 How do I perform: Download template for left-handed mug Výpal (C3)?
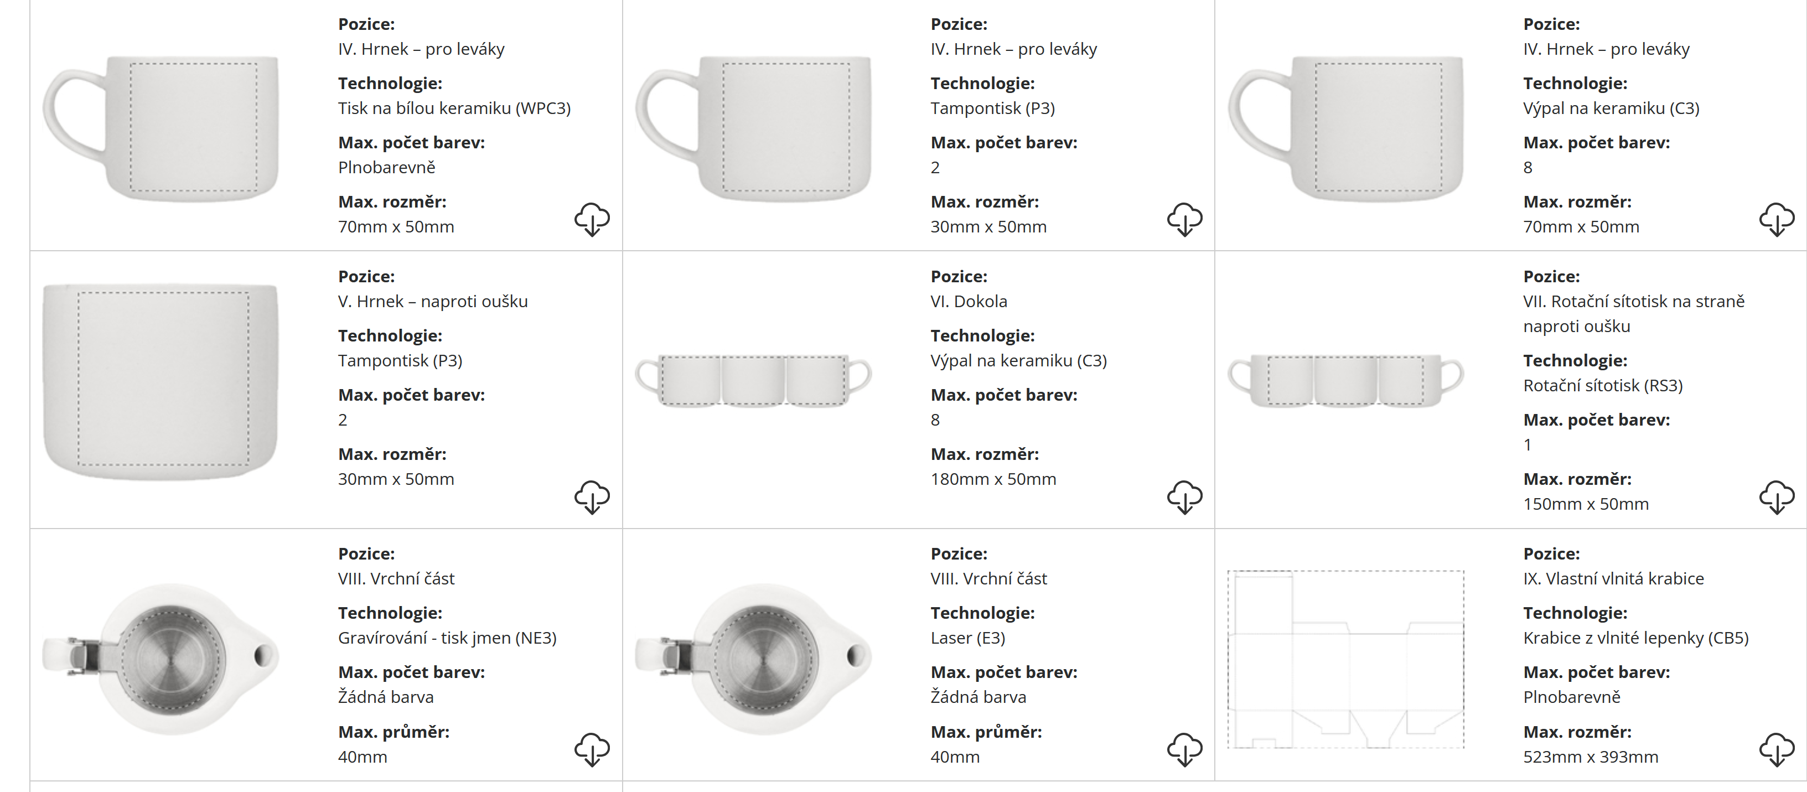pos(1777,220)
